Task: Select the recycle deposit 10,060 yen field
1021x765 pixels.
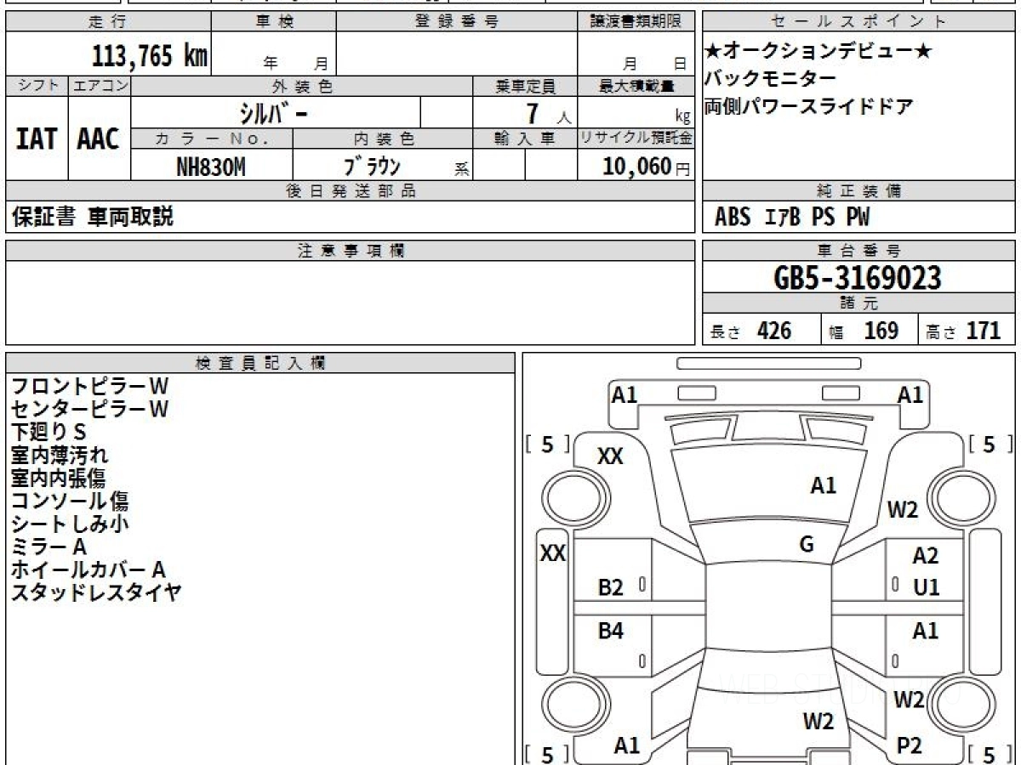Action: point(636,167)
